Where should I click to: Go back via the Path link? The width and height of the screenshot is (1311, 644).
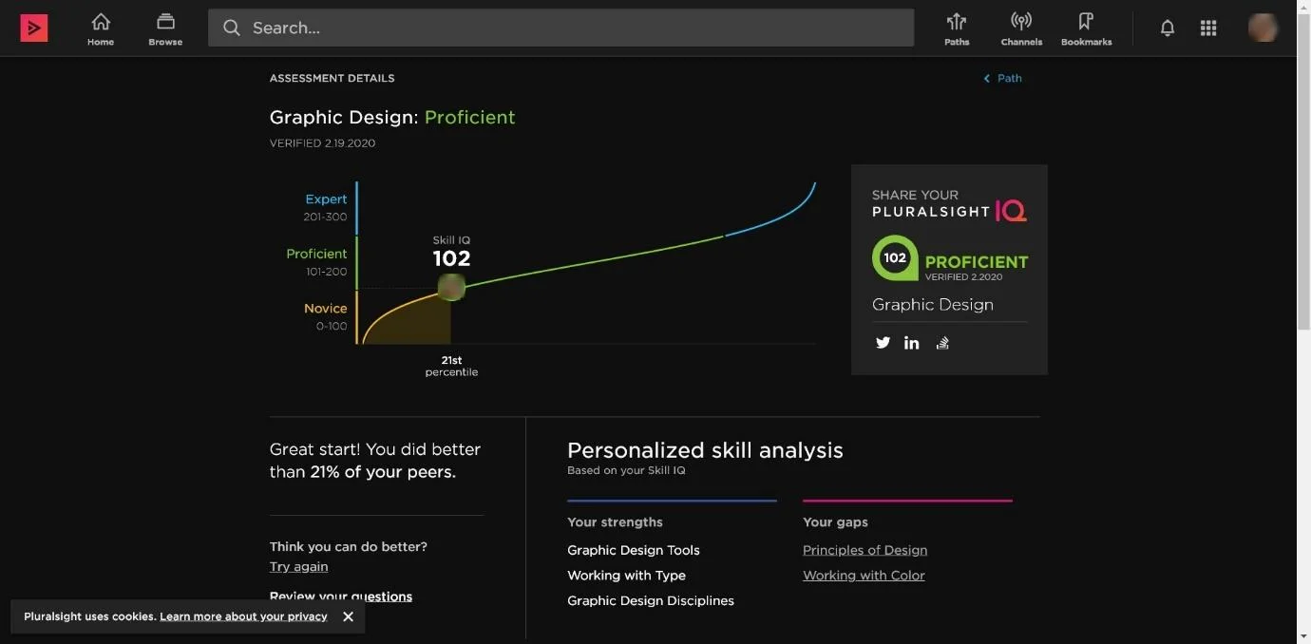pyautogui.click(x=1003, y=78)
